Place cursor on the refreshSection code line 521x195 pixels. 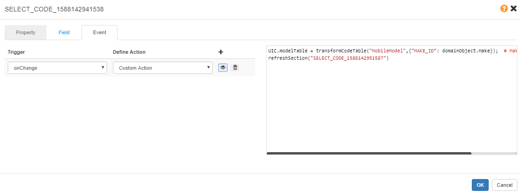coord(328,58)
